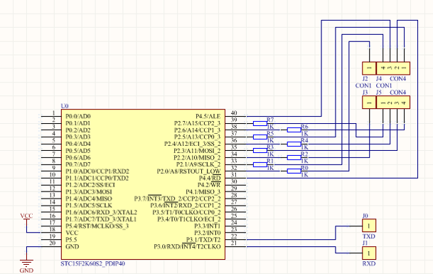Select resistor R4 symbol
433x274 pixels.
tap(294, 144)
